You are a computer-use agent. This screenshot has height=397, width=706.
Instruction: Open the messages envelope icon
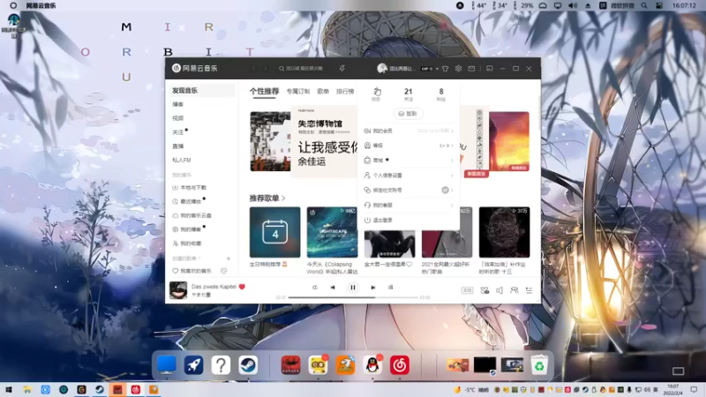coord(471,69)
